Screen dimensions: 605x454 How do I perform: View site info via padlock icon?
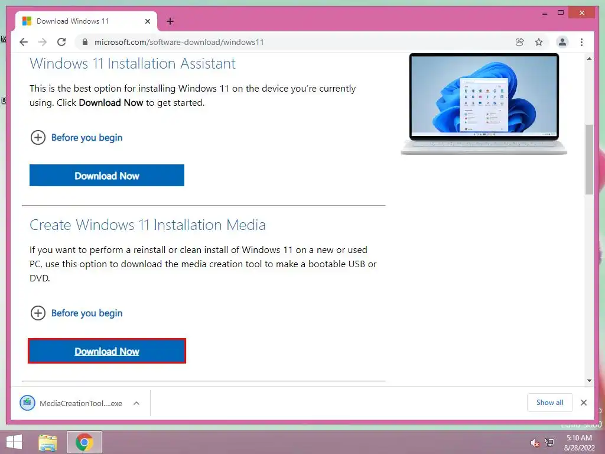pos(85,42)
